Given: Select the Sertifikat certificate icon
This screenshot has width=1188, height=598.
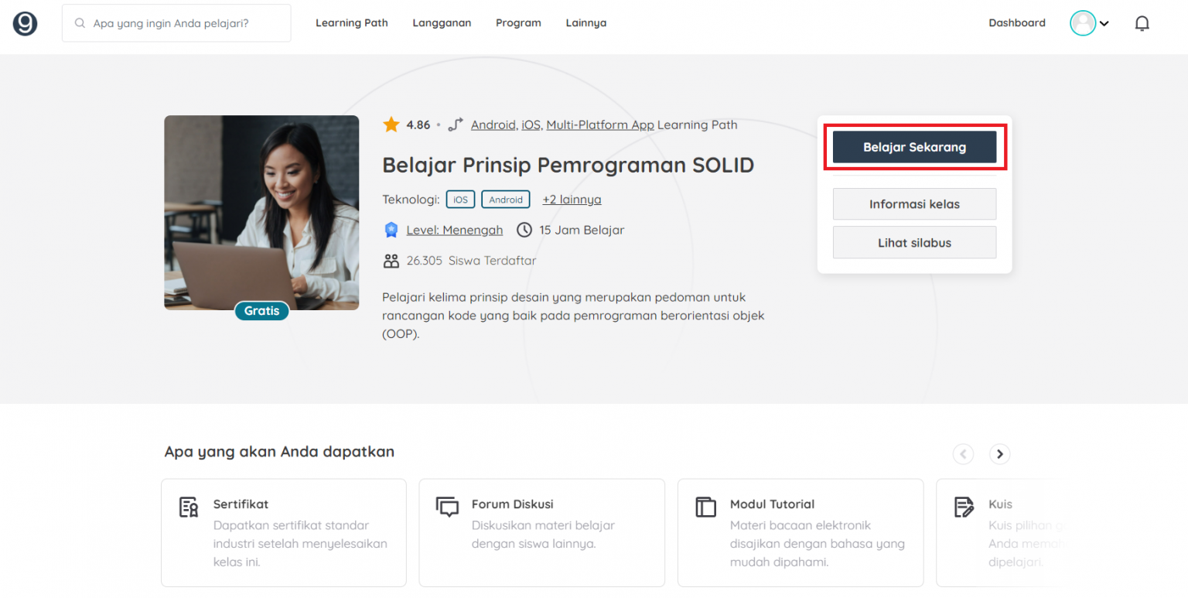Looking at the screenshot, I should pyautogui.click(x=188, y=507).
